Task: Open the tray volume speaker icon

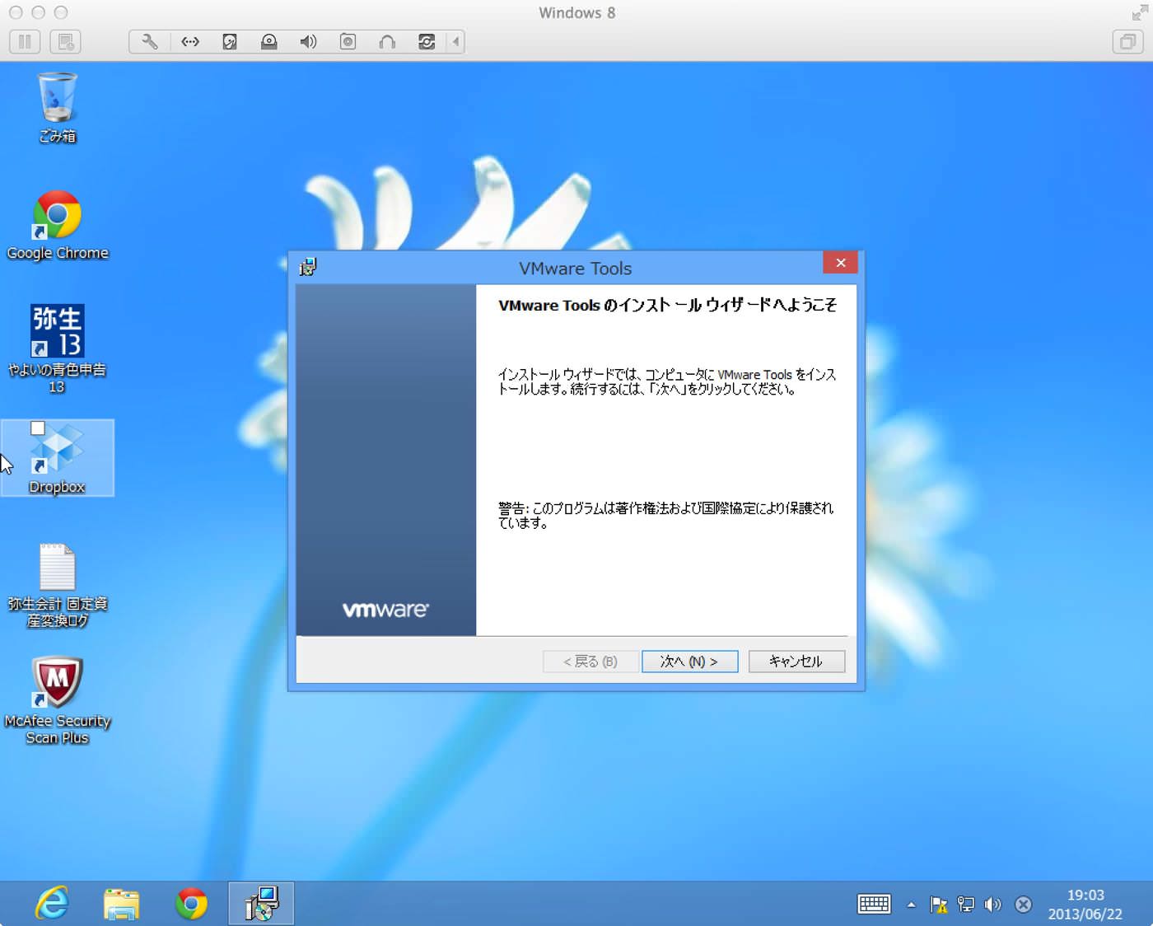Action: [x=993, y=905]
